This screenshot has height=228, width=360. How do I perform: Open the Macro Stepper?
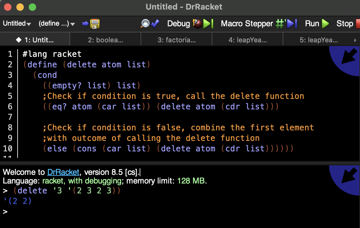pyautogui.click(x=259, y=24)
